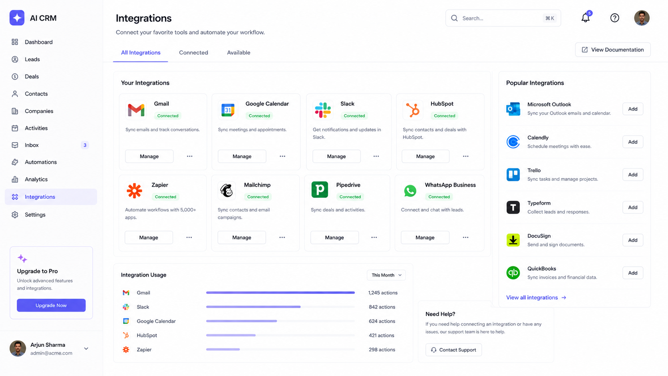The width and height of the screenshot is (668, 376).
Task: Manage the Gmail integration
Action: click(149, 156)
